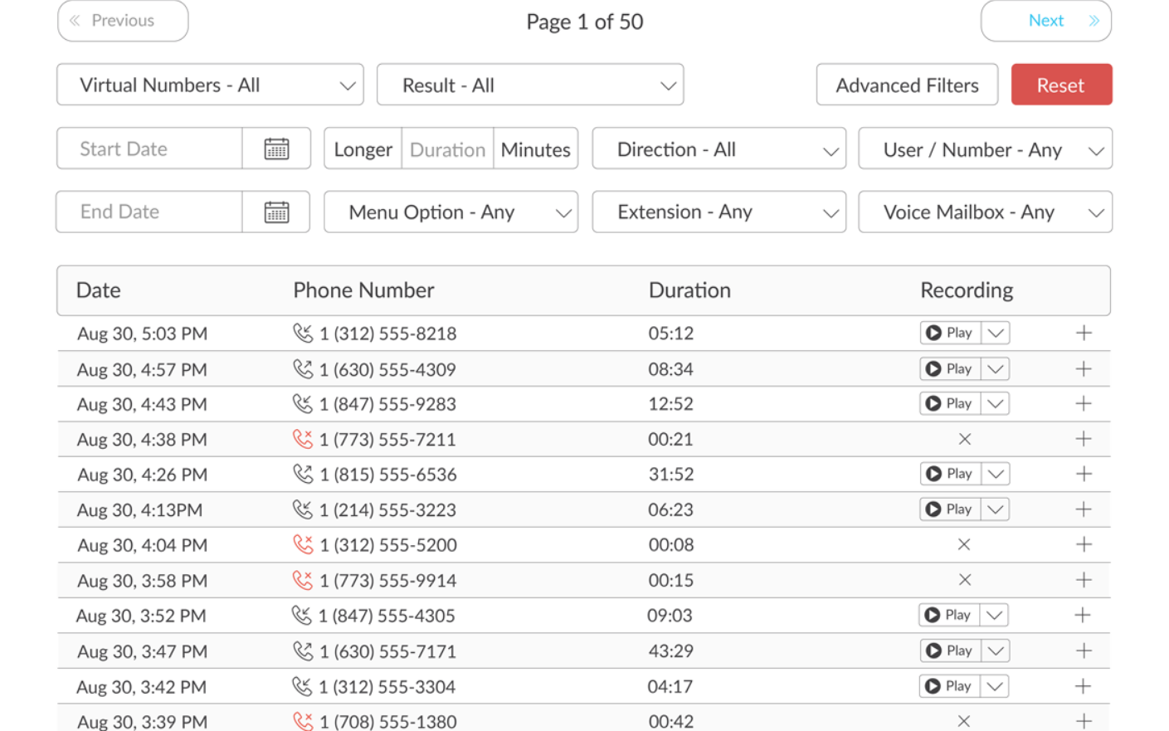Click the Recording column header

pyautogui.click(x=967, y=290)
